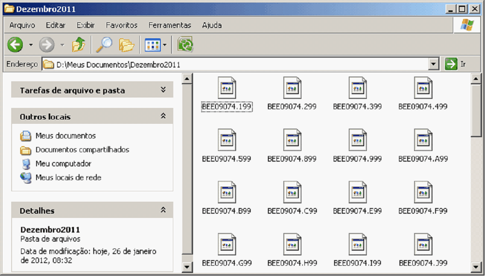485x276 pixels.
Task: Click the folder sync toolbar icon
Action: point(185,44)
